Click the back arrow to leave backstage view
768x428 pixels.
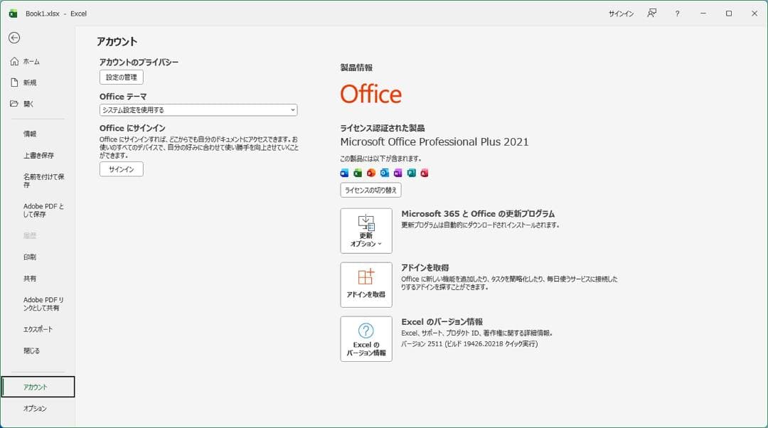pos(14,38)
